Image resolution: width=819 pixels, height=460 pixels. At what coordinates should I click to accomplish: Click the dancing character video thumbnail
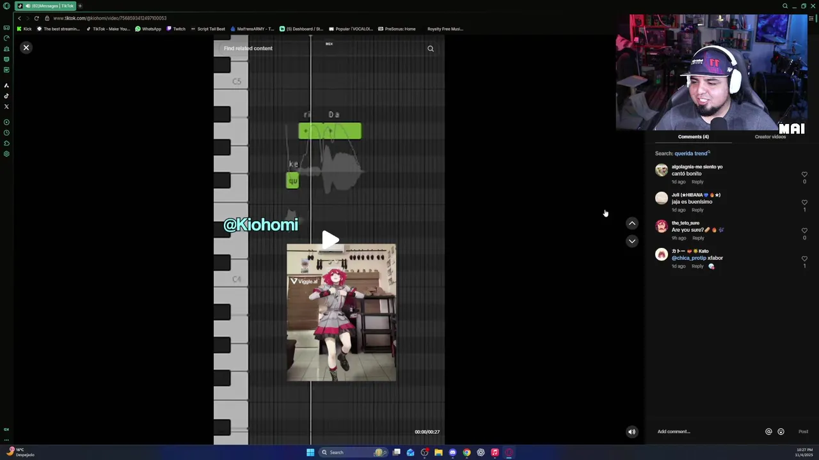(x=341, y=312)
